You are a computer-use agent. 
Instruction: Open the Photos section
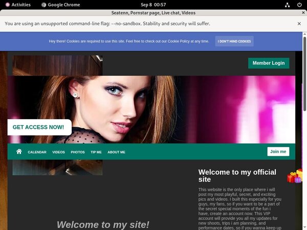point(78,152)
